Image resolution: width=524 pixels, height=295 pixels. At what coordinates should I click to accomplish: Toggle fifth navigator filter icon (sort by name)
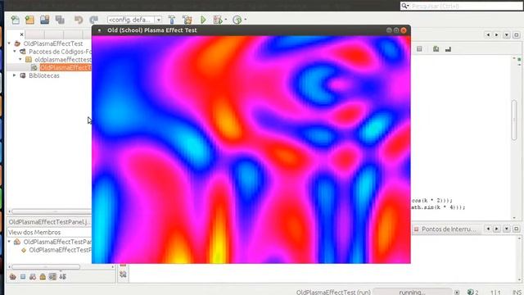[52, 277]
